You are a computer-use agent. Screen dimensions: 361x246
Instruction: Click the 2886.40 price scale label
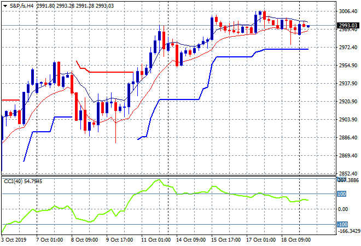pos(348,138)
